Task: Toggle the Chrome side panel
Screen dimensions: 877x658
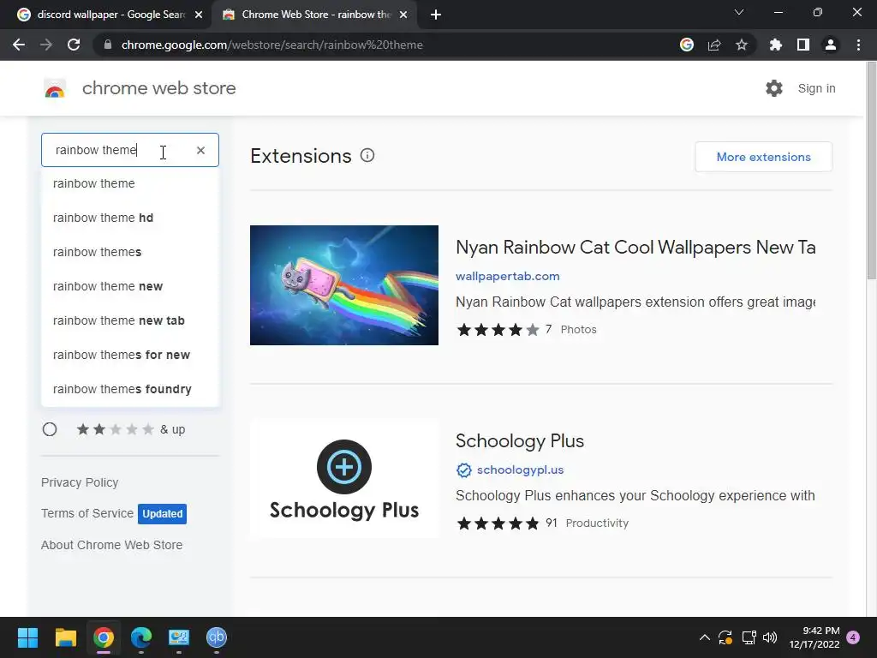Action: (803, 45)
